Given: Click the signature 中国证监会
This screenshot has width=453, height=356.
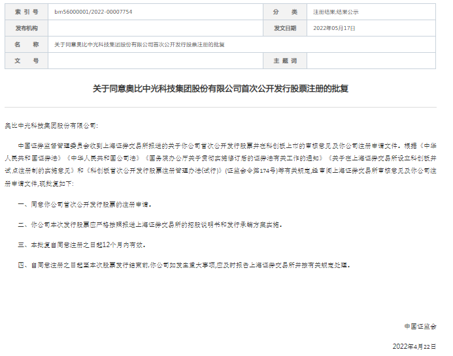Looking at the screenshot, I should coord(420,326).
